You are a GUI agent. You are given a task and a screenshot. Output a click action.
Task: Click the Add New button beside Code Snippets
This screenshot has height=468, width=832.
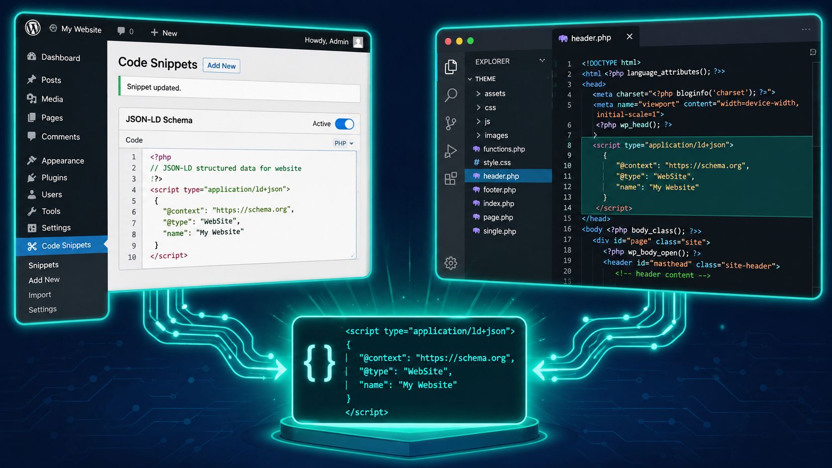[x=221, y=66]
